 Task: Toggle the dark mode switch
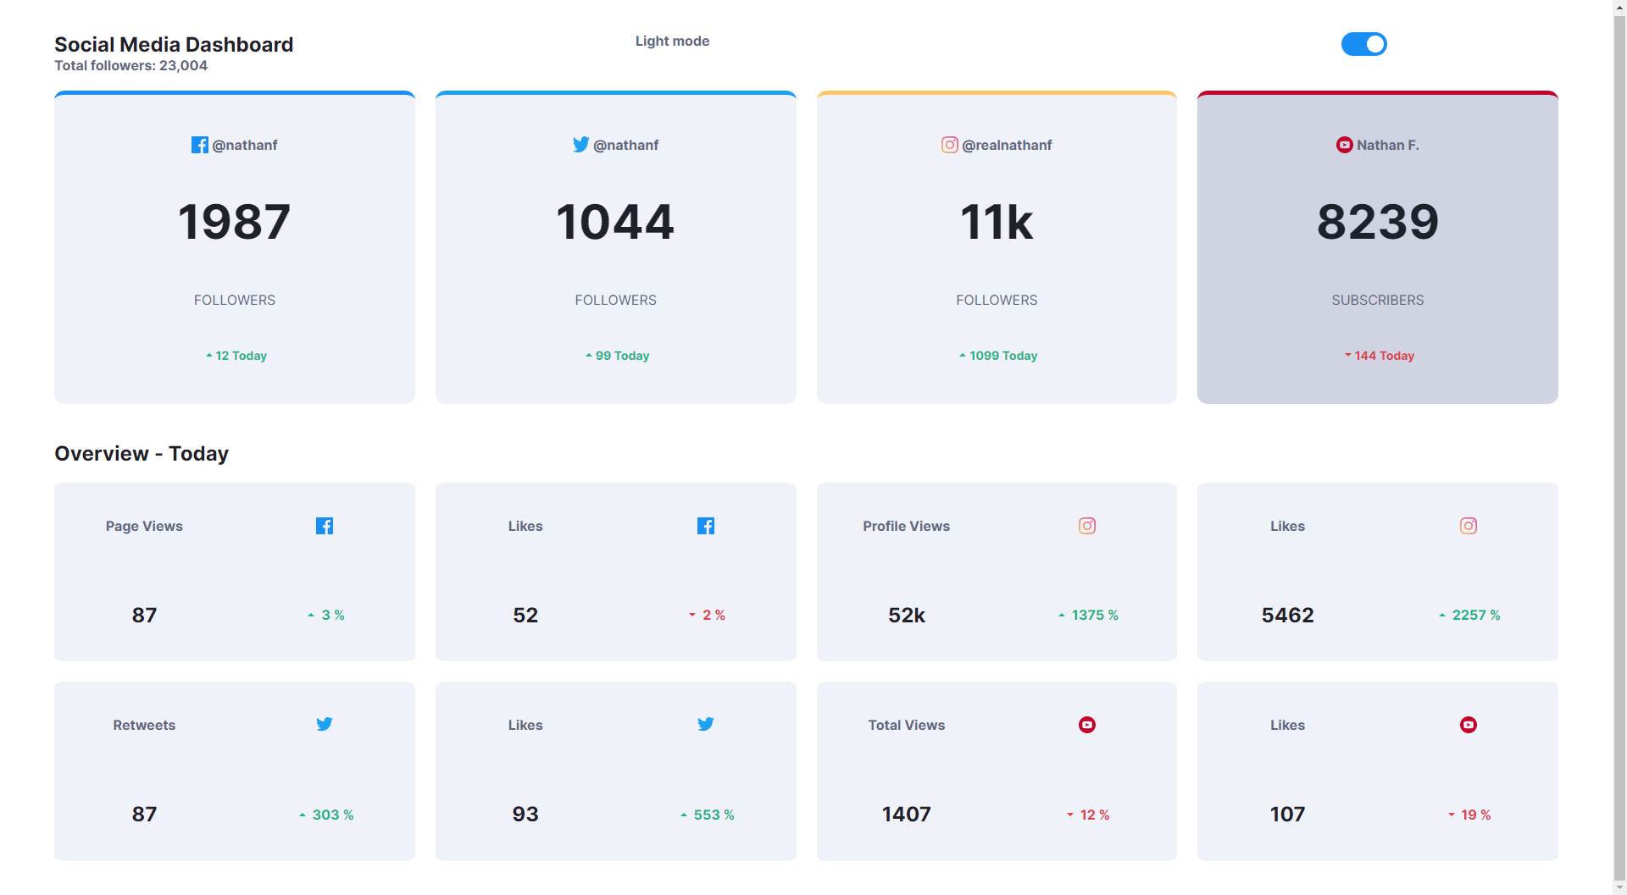point(1364,44)
